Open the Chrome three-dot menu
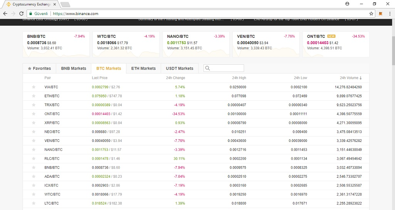 point(390,13)
